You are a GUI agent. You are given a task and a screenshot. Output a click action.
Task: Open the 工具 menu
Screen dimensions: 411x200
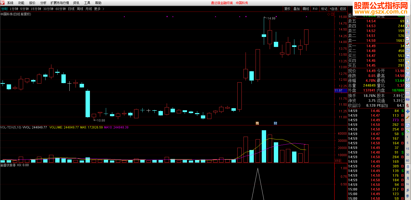coord(87,3)
